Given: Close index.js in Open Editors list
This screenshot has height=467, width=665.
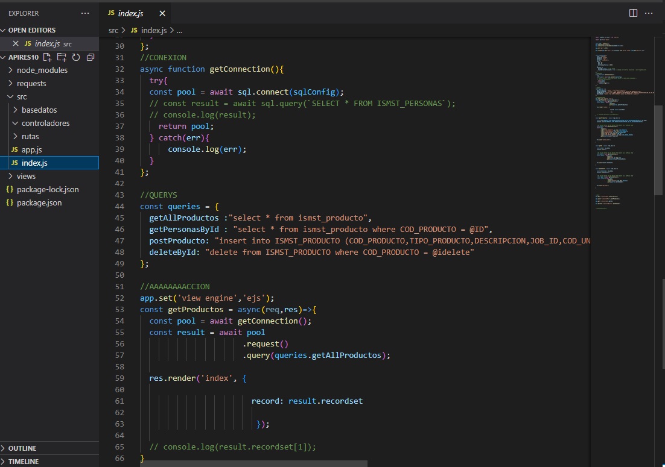Looking at the screenshot, I should coord(16,43).
